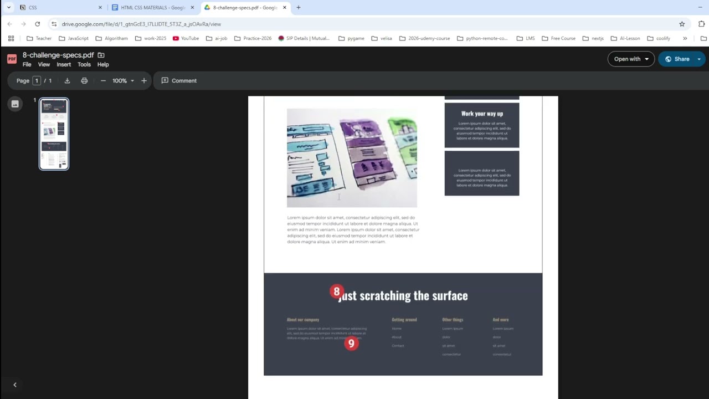This screenshot has width=709, height=399.
Task: View site information icon in address bar
Action: [x=54, y=24]
